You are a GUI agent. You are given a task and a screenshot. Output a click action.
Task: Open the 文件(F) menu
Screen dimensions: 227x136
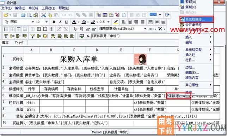pyautogui.click(x=6, y=8)
